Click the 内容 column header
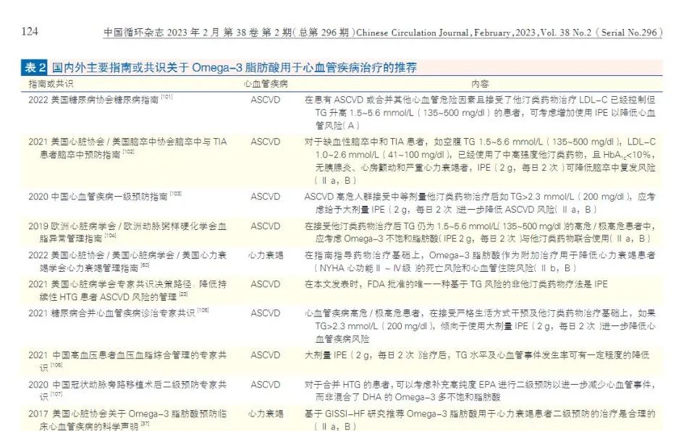The height and width of the screenshot is (431, 697). tap(480, 84)
